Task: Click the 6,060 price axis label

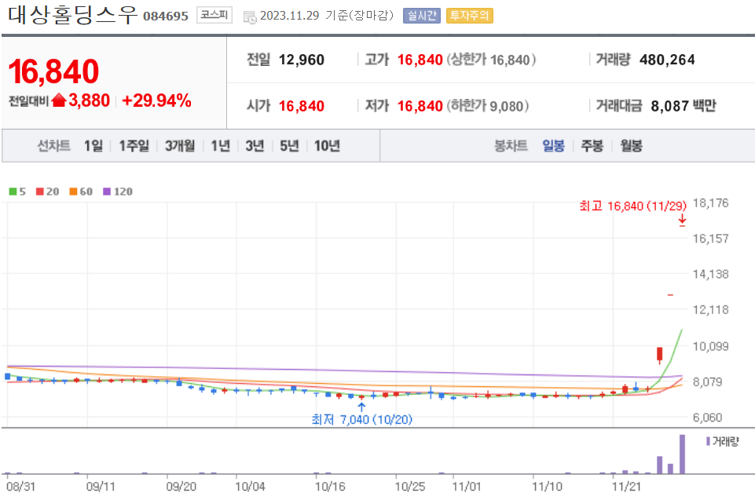Action: coord(707,418)
